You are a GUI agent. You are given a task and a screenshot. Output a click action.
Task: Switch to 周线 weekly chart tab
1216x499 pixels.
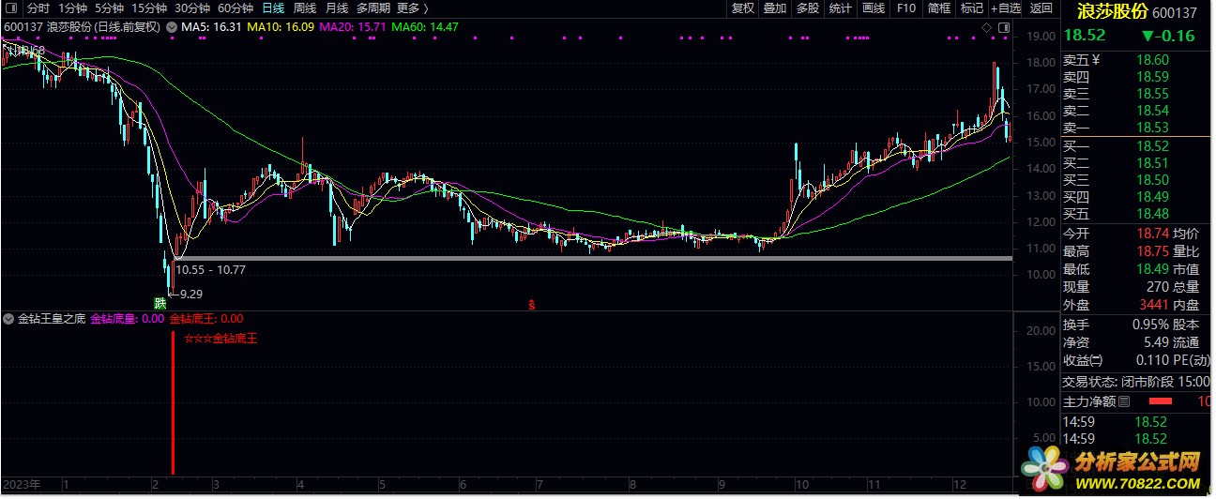[x=305, y=8]
